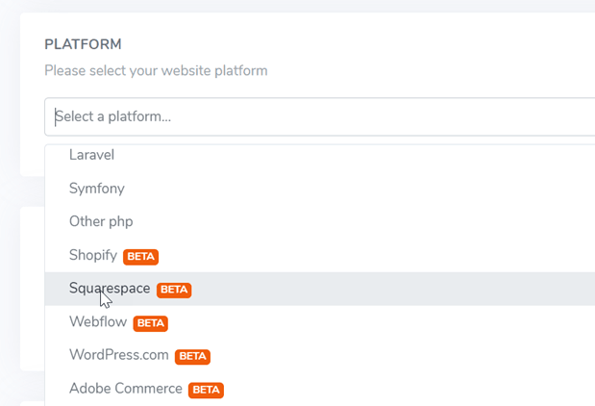The image size is (595, 406).
Task: Choose Adobe Commerce platform option
Action: (319, 389)
